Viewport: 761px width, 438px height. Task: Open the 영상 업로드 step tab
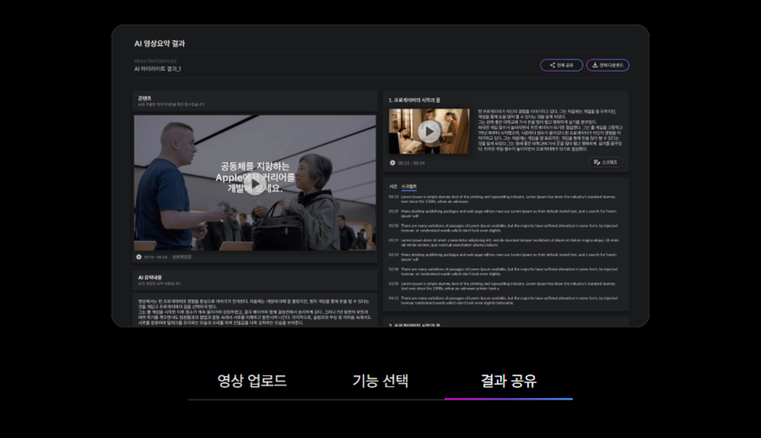click(x=252, y=381)
